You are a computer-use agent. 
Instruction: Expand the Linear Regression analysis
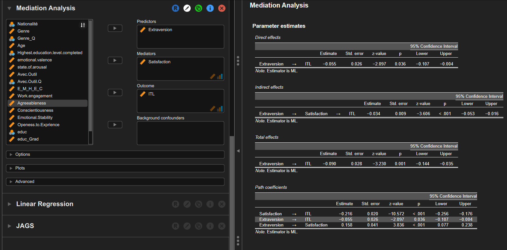[x=10, y=204]
